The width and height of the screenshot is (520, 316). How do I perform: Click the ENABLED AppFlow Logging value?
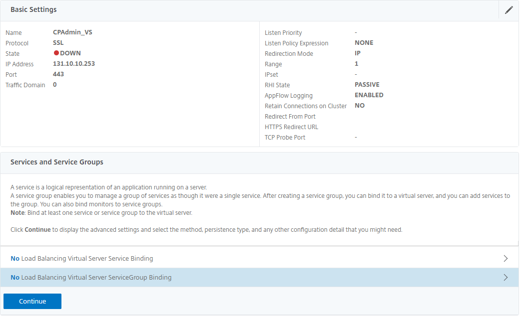tap(369, 95)
